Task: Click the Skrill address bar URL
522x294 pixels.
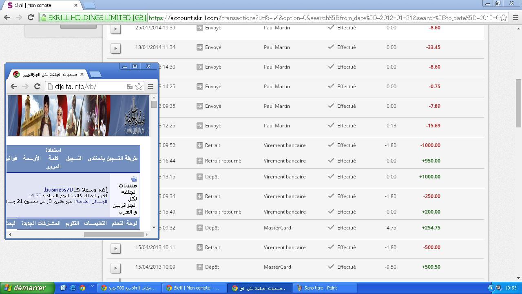Action: tap(323, 18)
